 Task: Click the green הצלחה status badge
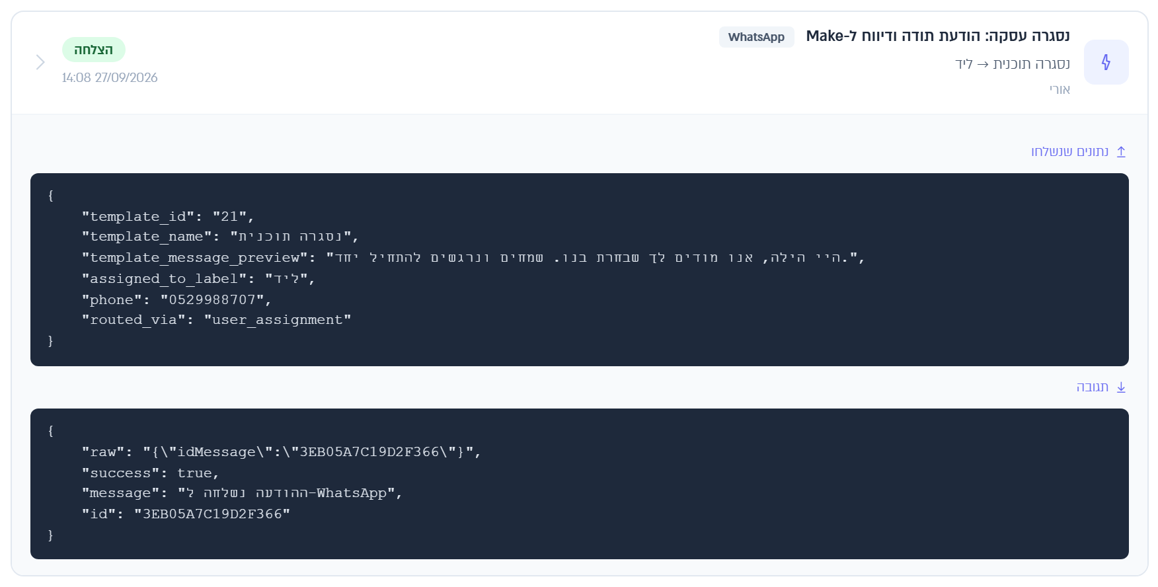pyautogui.click(x=94, y=50)
